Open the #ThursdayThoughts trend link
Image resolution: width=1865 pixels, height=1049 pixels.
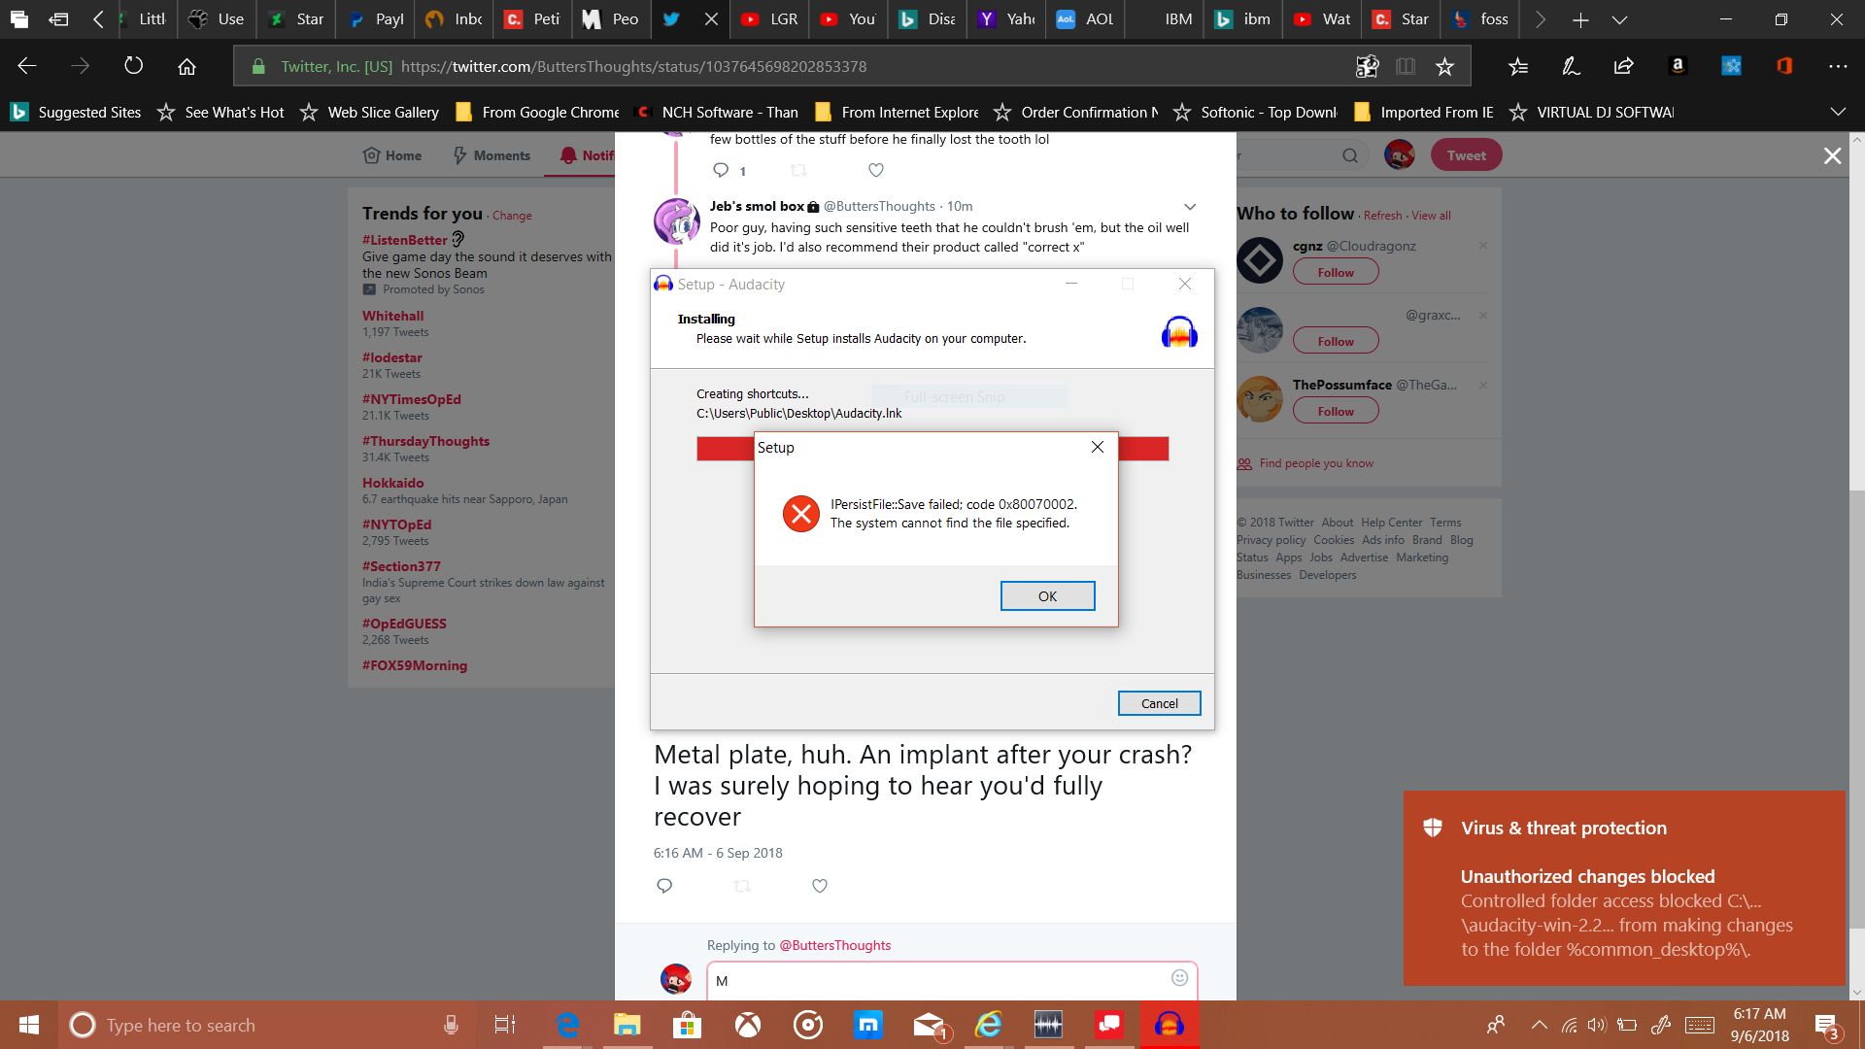[x=425, y=441]
